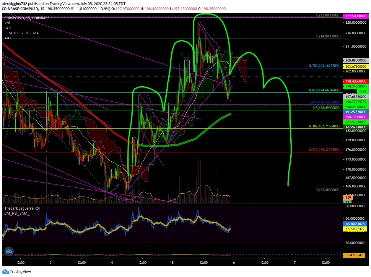Click 170.00000000 on the price axis
This screenshot has width=371, height=277.
356,170
